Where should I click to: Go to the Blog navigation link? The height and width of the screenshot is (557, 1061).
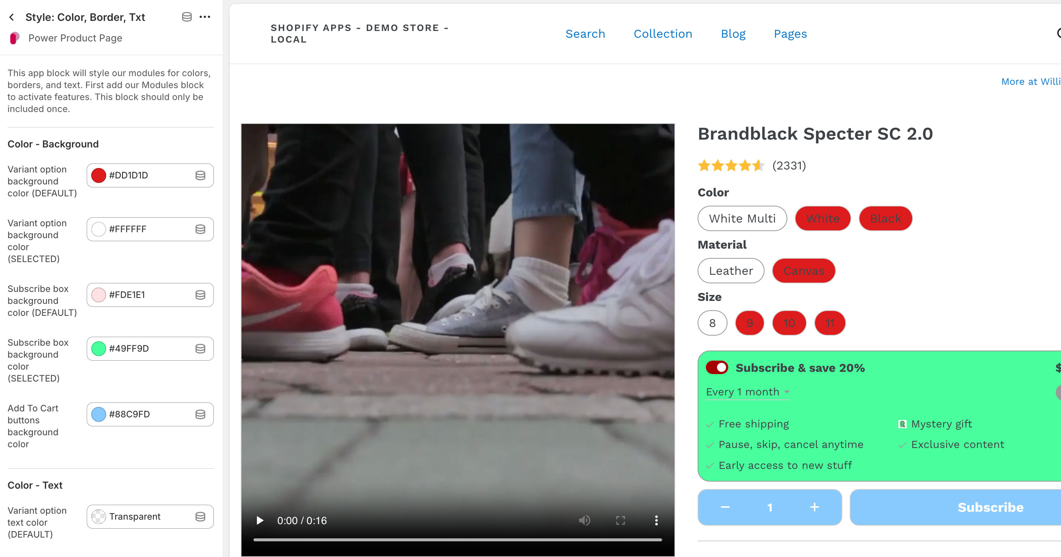coord(733,34)
